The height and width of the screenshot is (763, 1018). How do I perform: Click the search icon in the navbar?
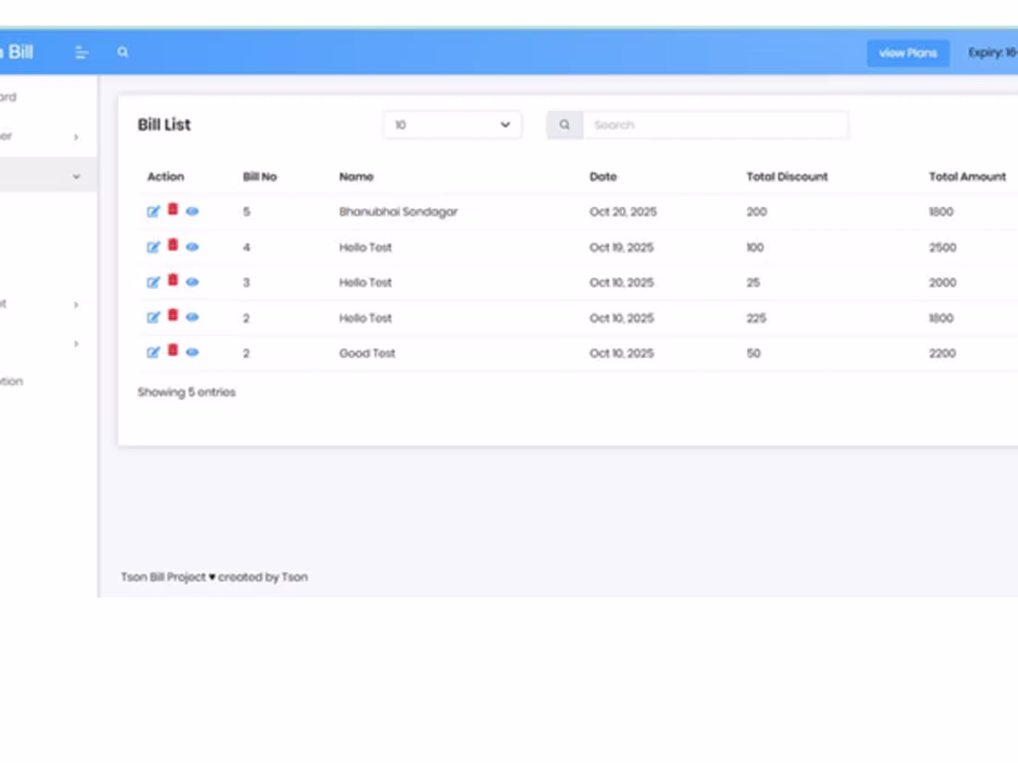pyautogui.click(x=123, y=53)
